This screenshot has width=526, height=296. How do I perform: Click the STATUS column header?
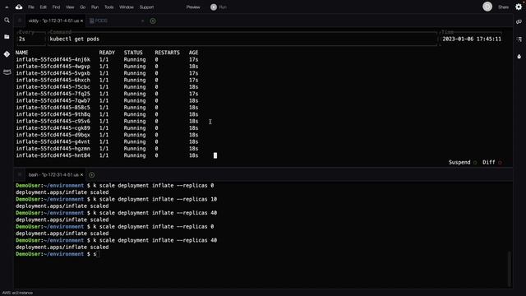pyautogui.click(x=133, y=53)
